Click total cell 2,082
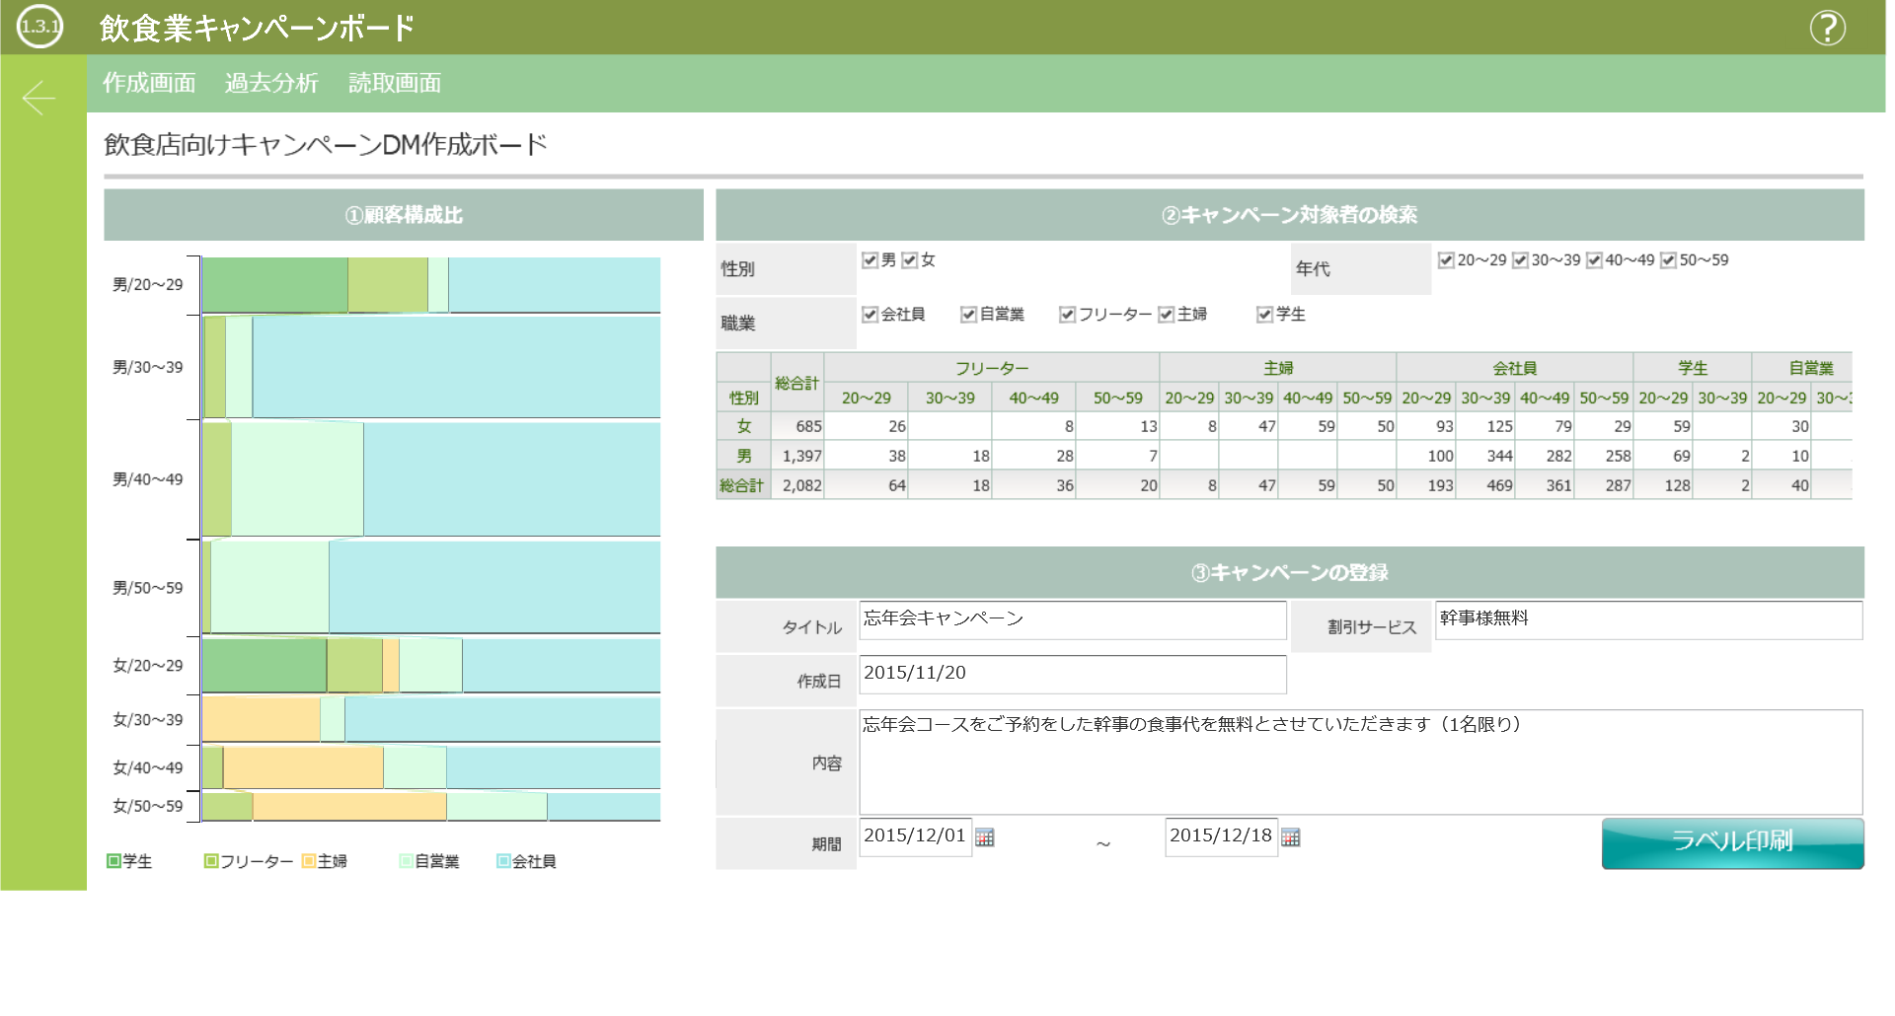The width and height of the screenshot is (1895, 1016). tap(797, 485)
